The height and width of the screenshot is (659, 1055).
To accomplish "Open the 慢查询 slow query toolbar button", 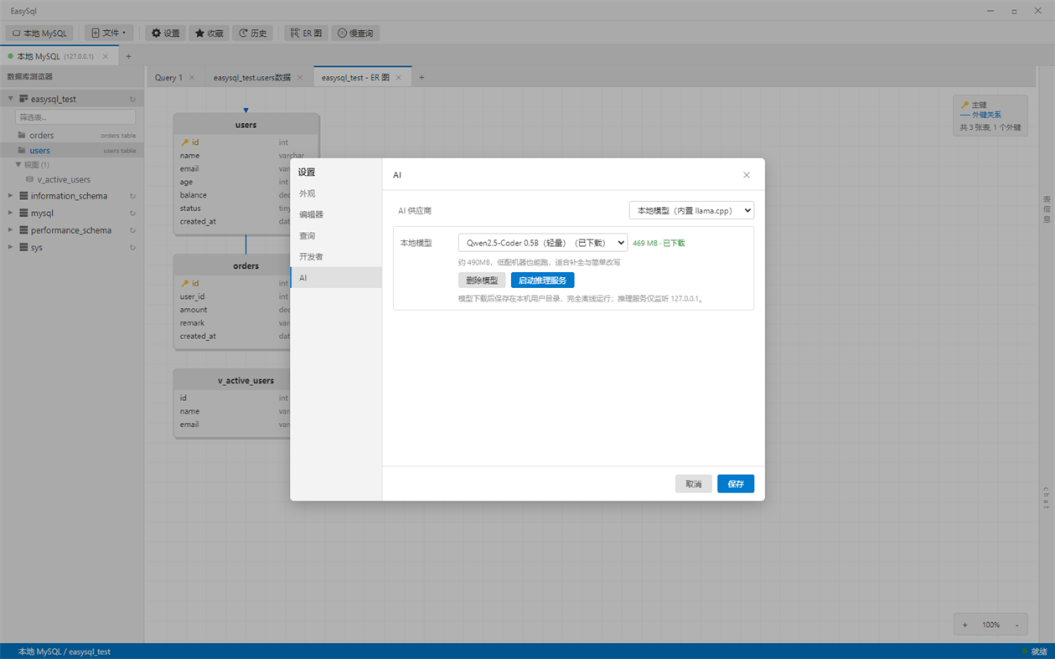I will tap(355, 33).
